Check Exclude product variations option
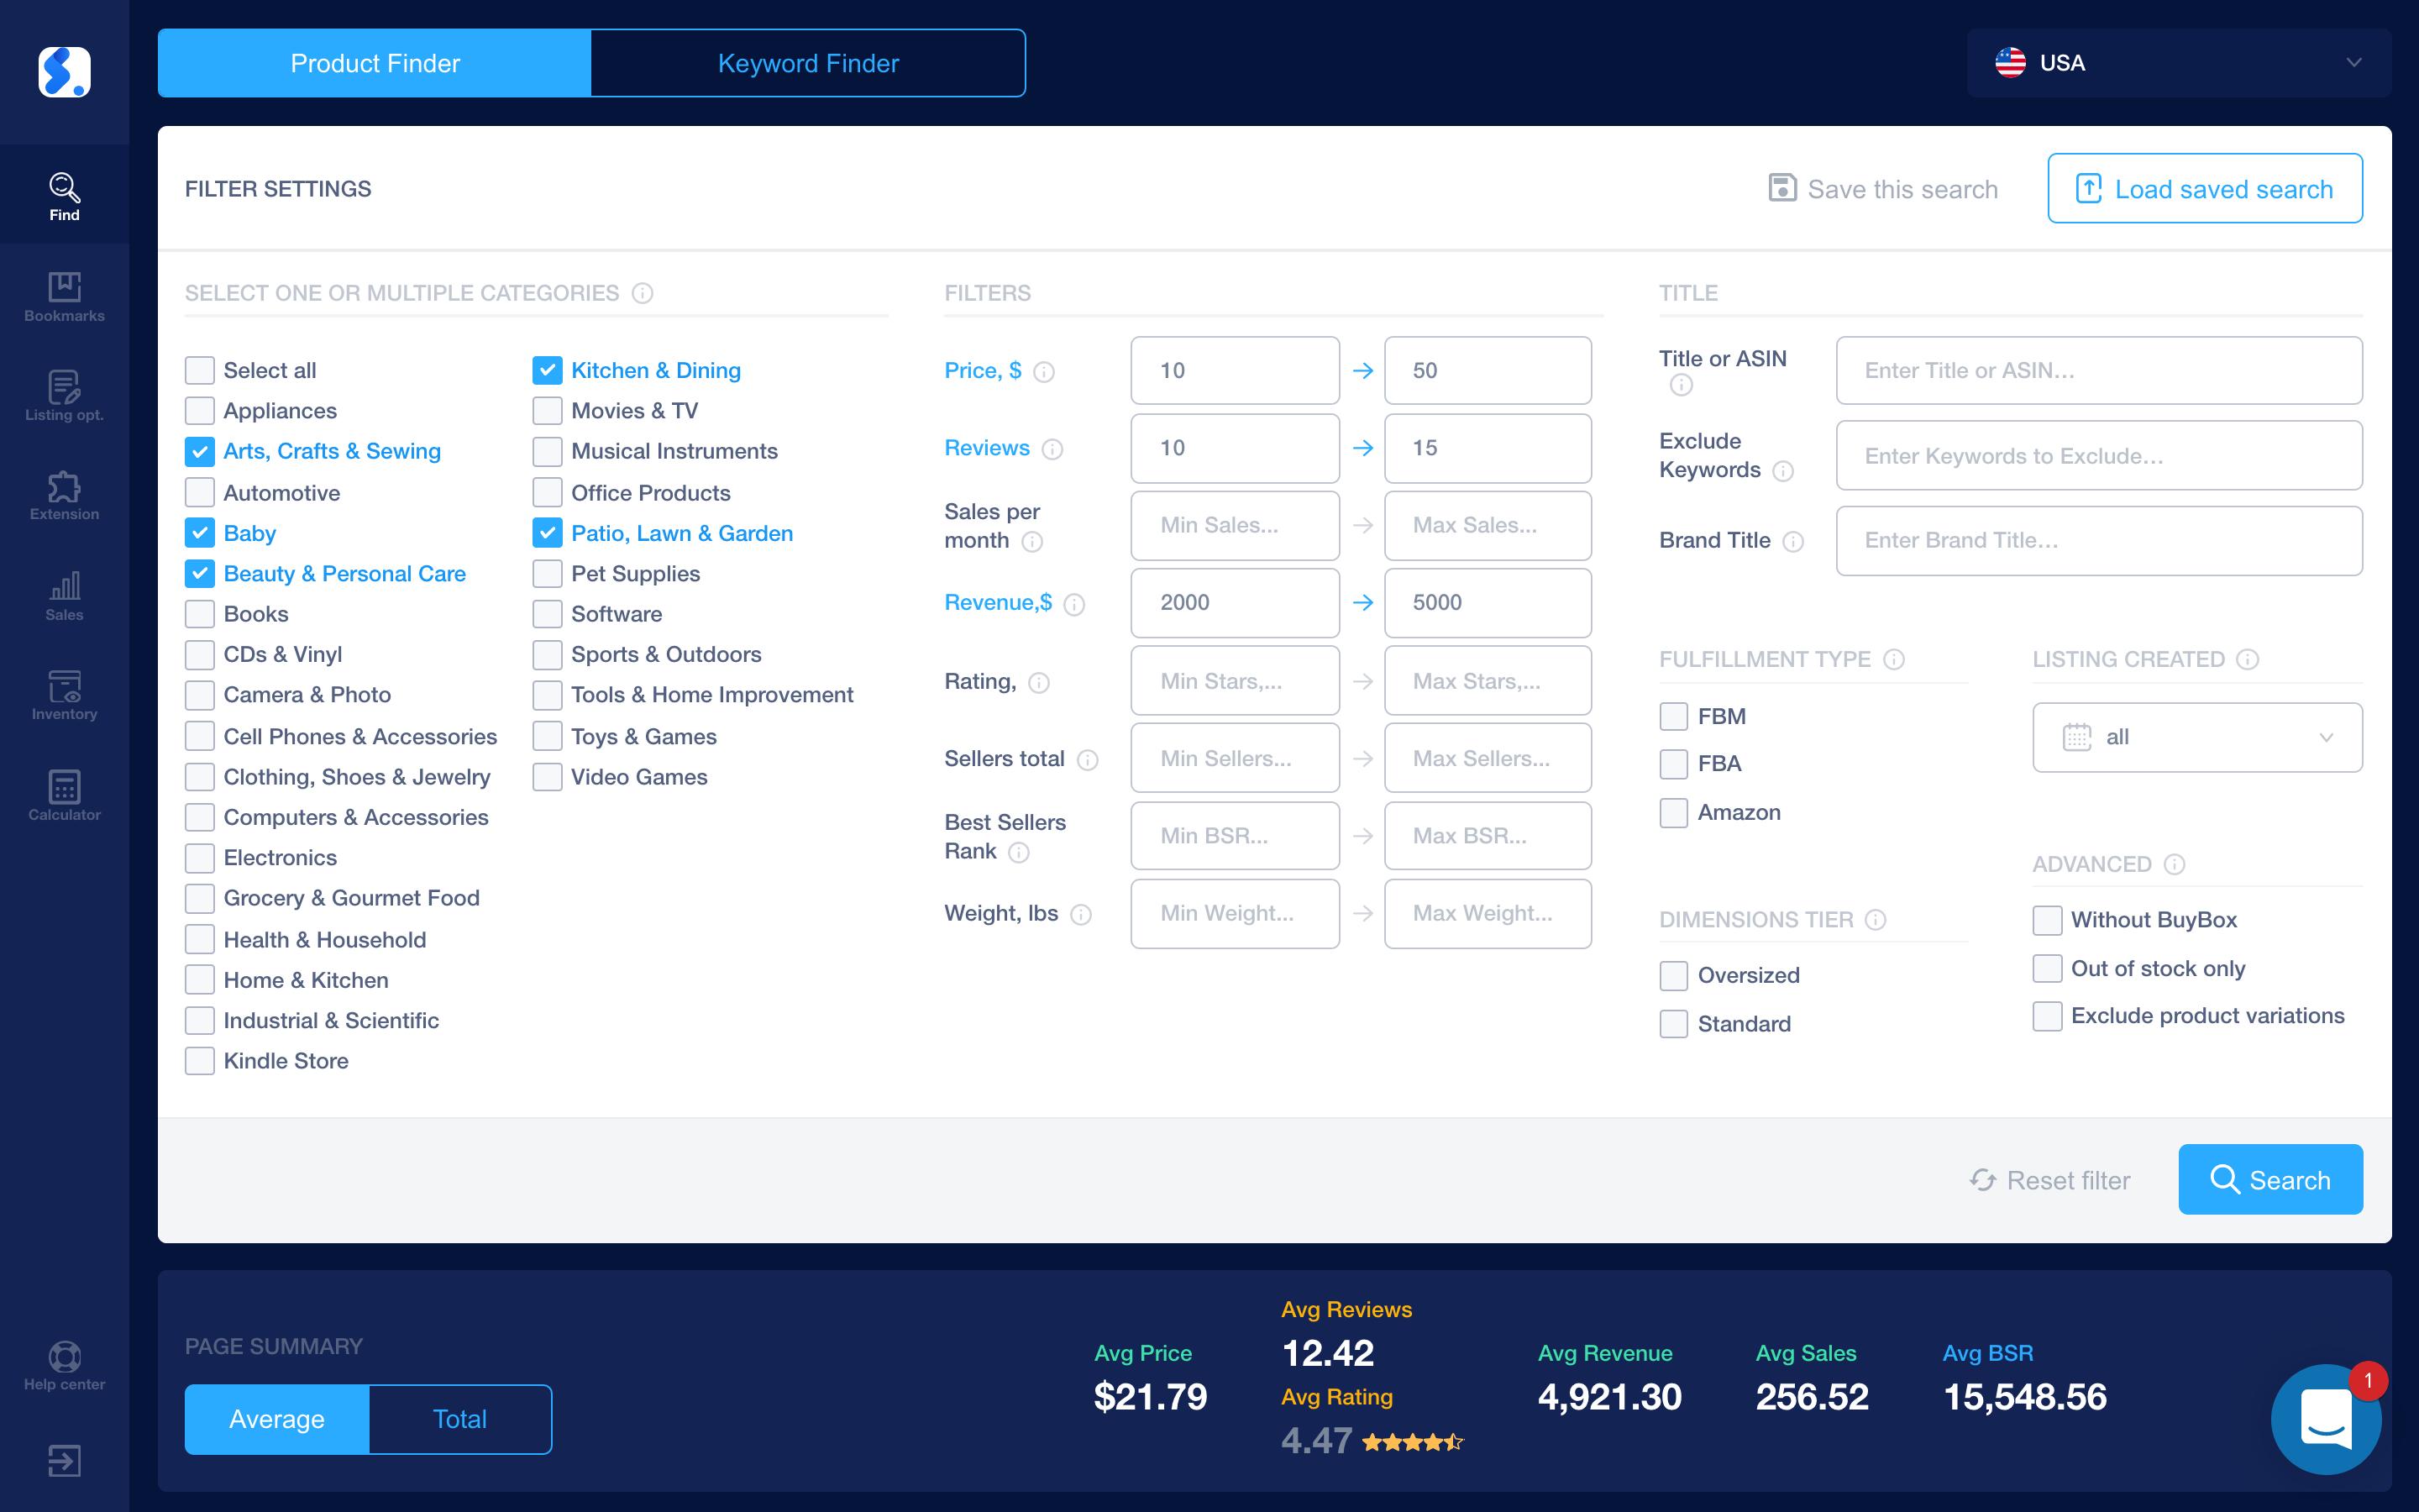 pos(2047,1016)
